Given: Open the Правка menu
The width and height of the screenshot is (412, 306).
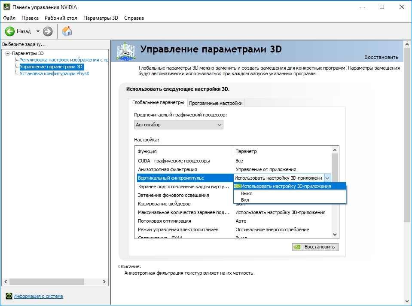Looking at the screenshot, I should pos(30,18).
